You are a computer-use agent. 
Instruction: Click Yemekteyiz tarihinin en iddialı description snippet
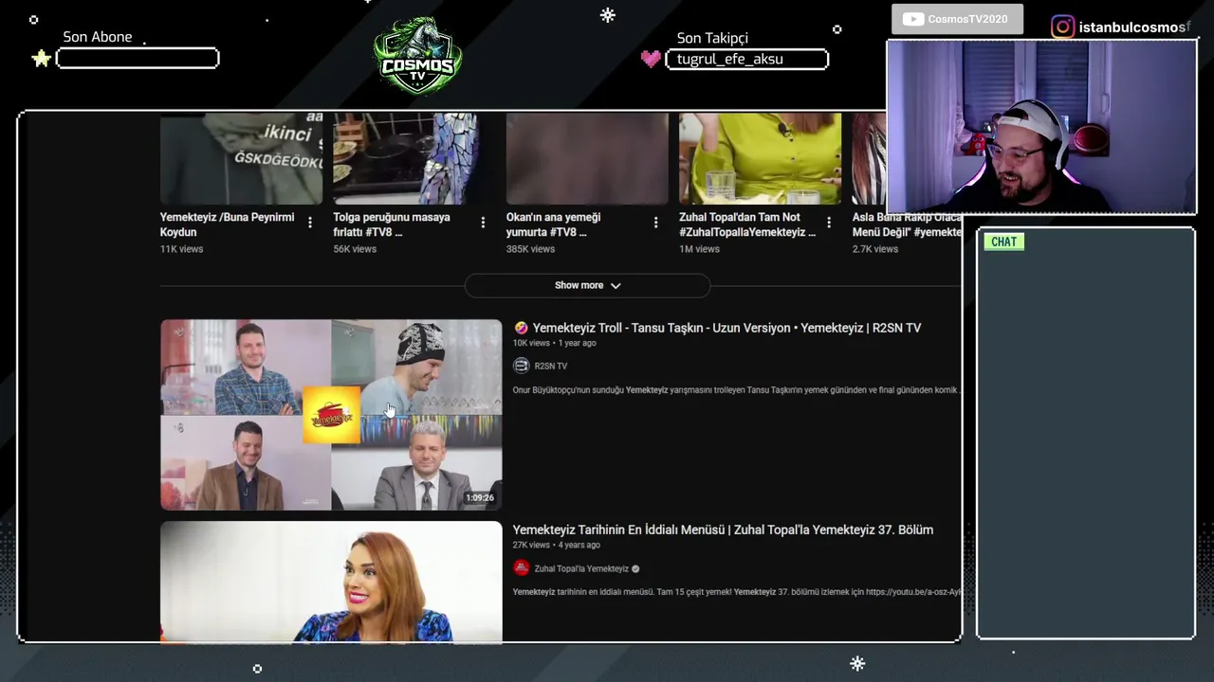click(x=737, y=592)
